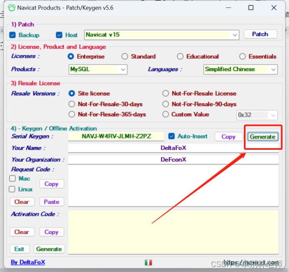Select the Educational license radio button

[180, 56]
